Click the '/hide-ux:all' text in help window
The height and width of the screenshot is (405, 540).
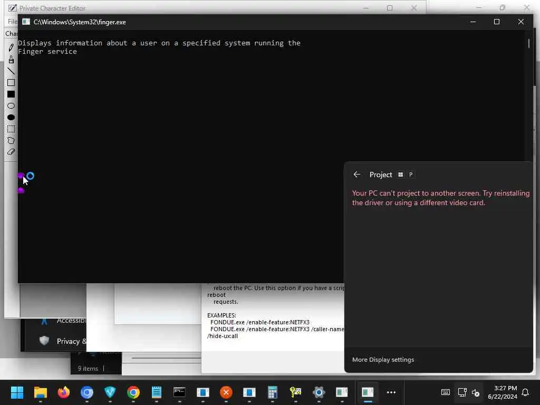(222, 336)
